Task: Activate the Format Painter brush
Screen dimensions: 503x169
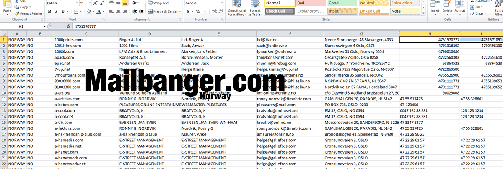Action: click(29, 13)
